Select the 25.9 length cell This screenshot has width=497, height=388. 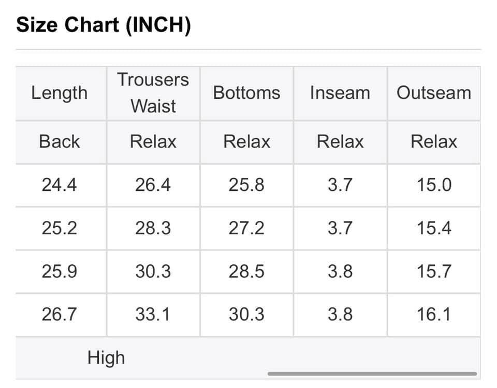point(59,272)
